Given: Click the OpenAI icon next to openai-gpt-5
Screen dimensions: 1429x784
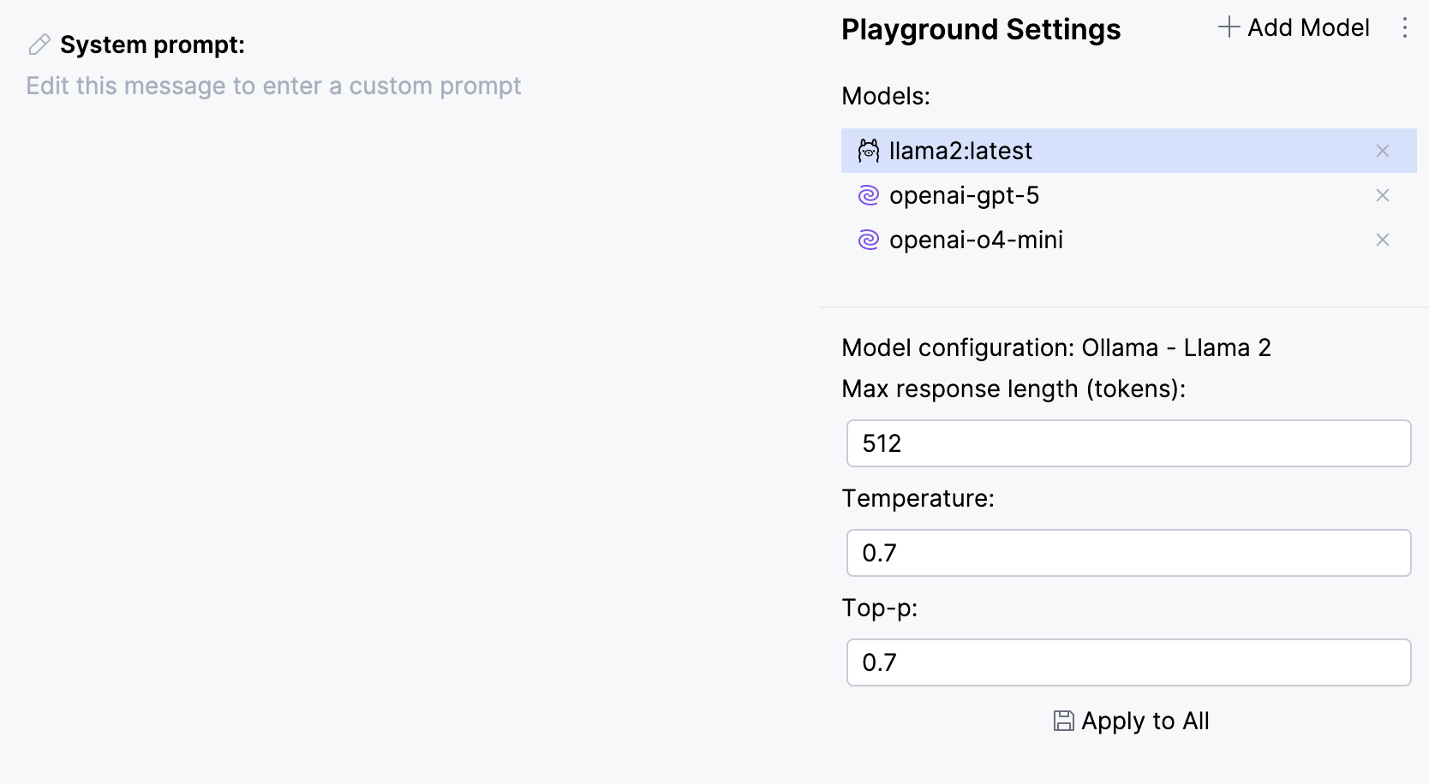Looking at the screenshot, I should 869,195.
